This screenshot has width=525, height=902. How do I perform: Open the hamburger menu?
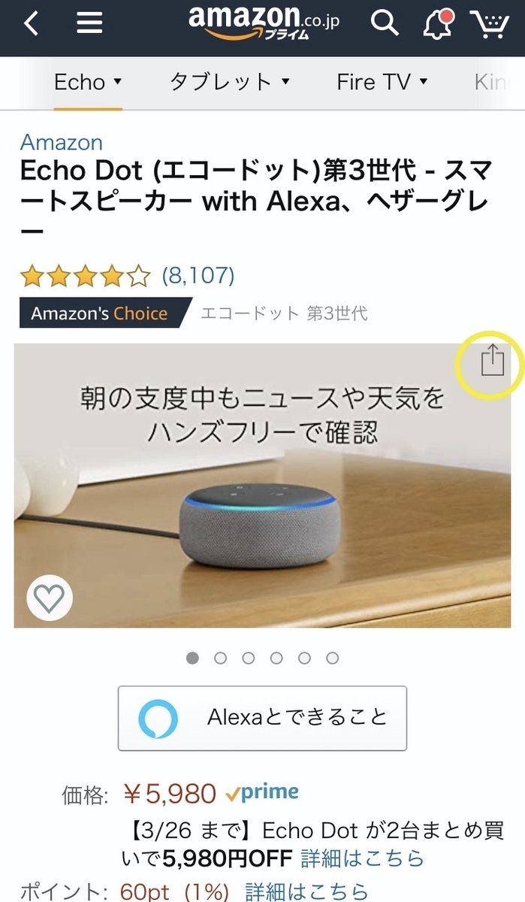(x=89, y=24)
